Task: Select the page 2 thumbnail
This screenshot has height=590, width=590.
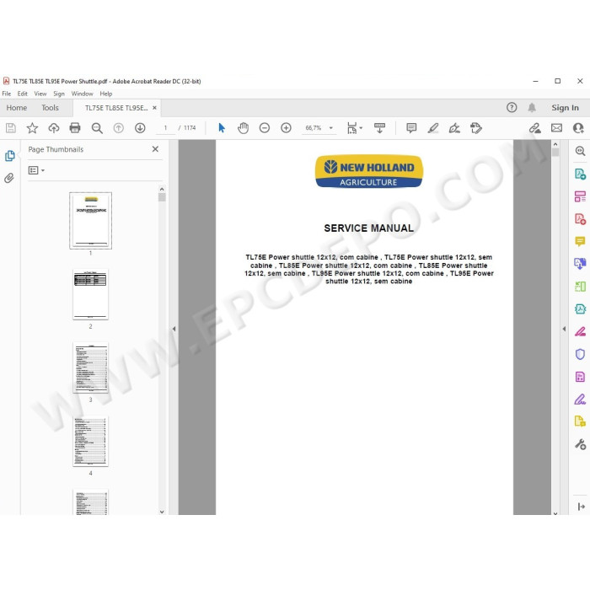Action: tap(90, 295)
